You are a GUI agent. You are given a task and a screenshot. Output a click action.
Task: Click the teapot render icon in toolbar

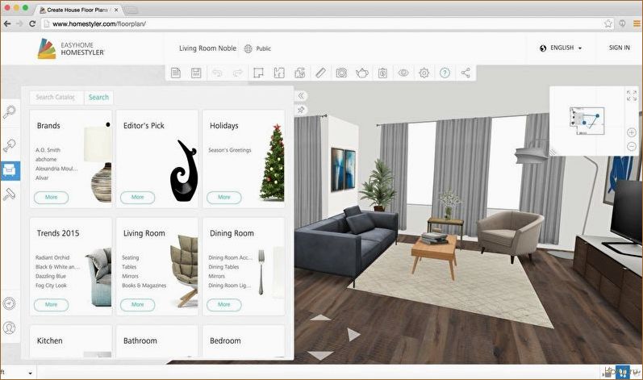(362, 73)
